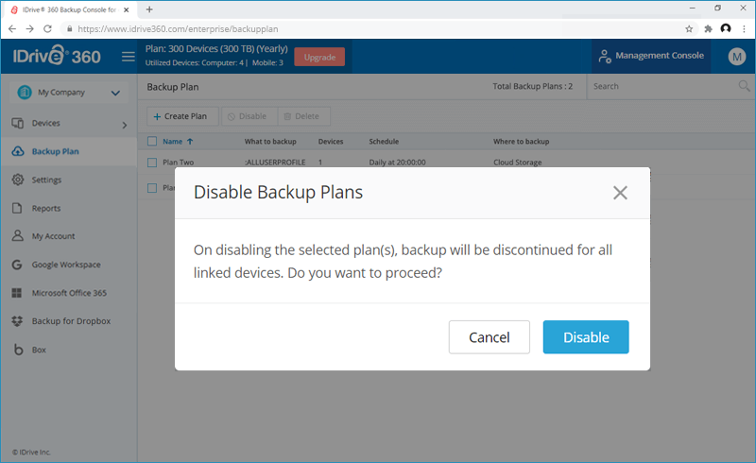Open the Management Console menu
This screenshot has width=756, height=463.
650,56
